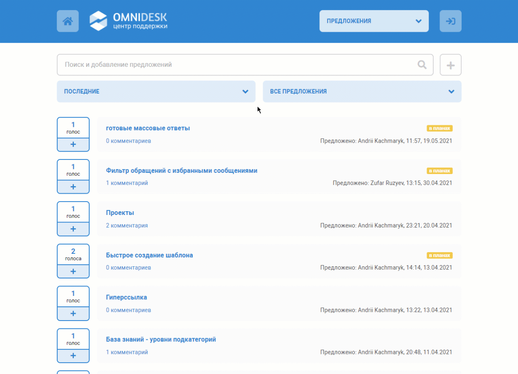The height and width of the screenshot is (374, 518).
Task: Click vote count '2 голоса'
Action: pyautogui.click(x=73, y=254)
